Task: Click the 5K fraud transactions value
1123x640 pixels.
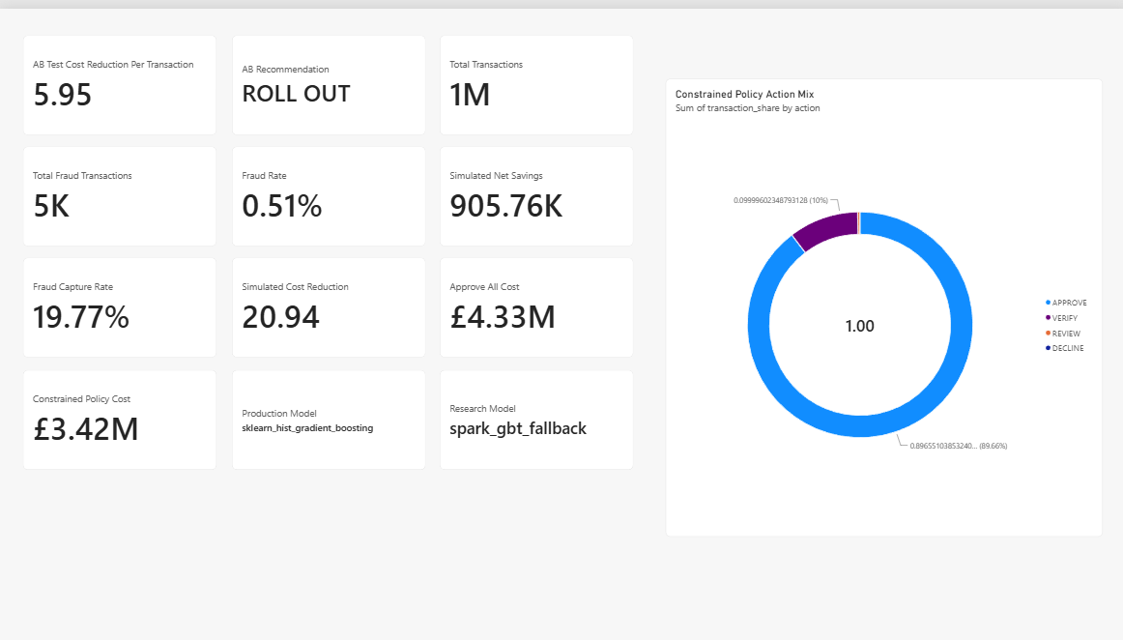Action: pyautogui.click(x=51, y=207)
